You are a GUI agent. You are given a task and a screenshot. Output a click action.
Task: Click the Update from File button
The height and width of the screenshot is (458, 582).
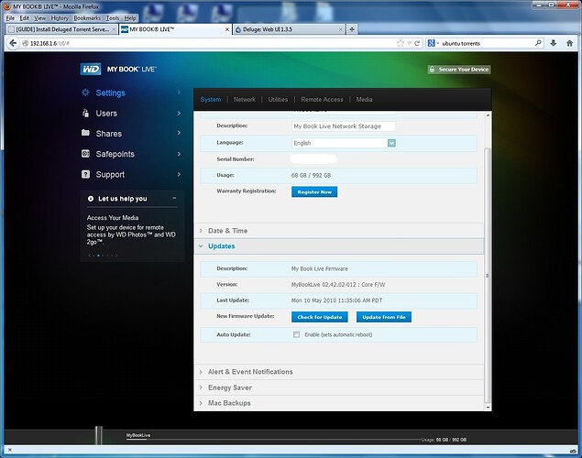coord(384,317)
